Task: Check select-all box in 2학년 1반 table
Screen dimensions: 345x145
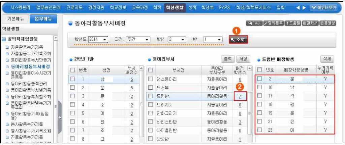Action: pyautogui.click(x=72, y=70)
